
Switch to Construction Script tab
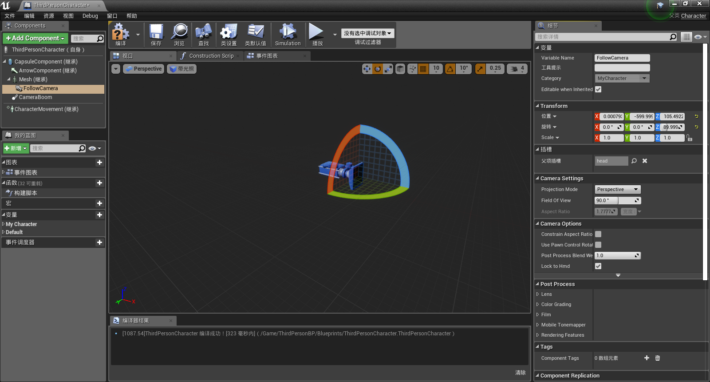coord(210,56)
